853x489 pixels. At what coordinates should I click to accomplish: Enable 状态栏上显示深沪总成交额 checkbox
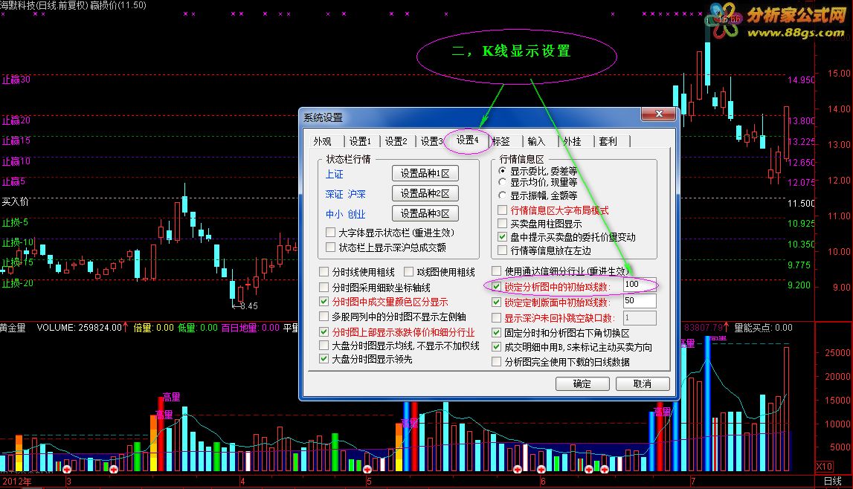pos(330,247)
